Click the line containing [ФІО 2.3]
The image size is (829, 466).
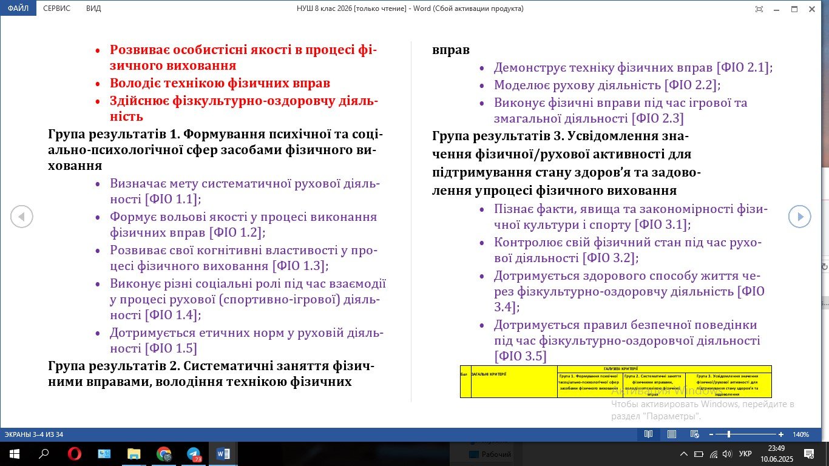click(589, 118)
